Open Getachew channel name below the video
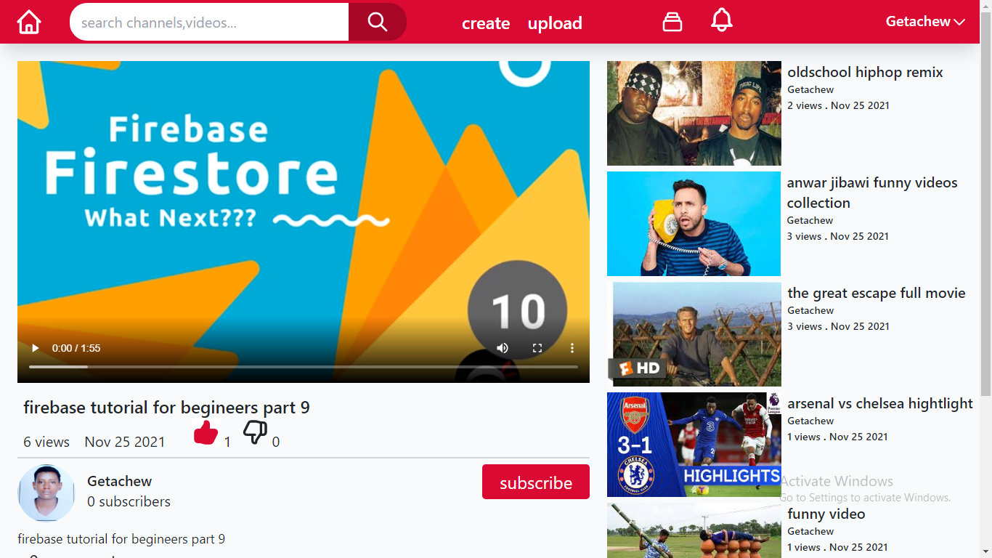992x558 pixels. [120, 481]
